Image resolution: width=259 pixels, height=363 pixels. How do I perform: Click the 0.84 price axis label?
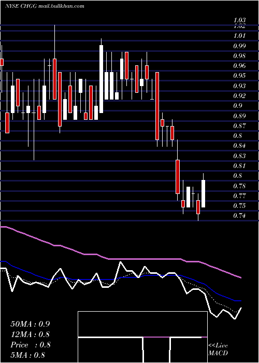239,146
